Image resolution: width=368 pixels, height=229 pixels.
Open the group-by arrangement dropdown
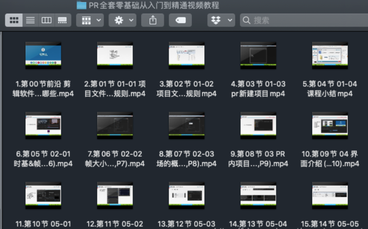90,20
